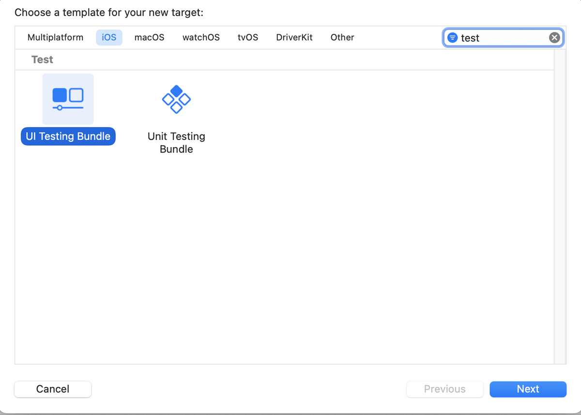Click the Unit Testing Bundle label
Image resolution: width=581 pixels, height=415 pixels.
176,143
